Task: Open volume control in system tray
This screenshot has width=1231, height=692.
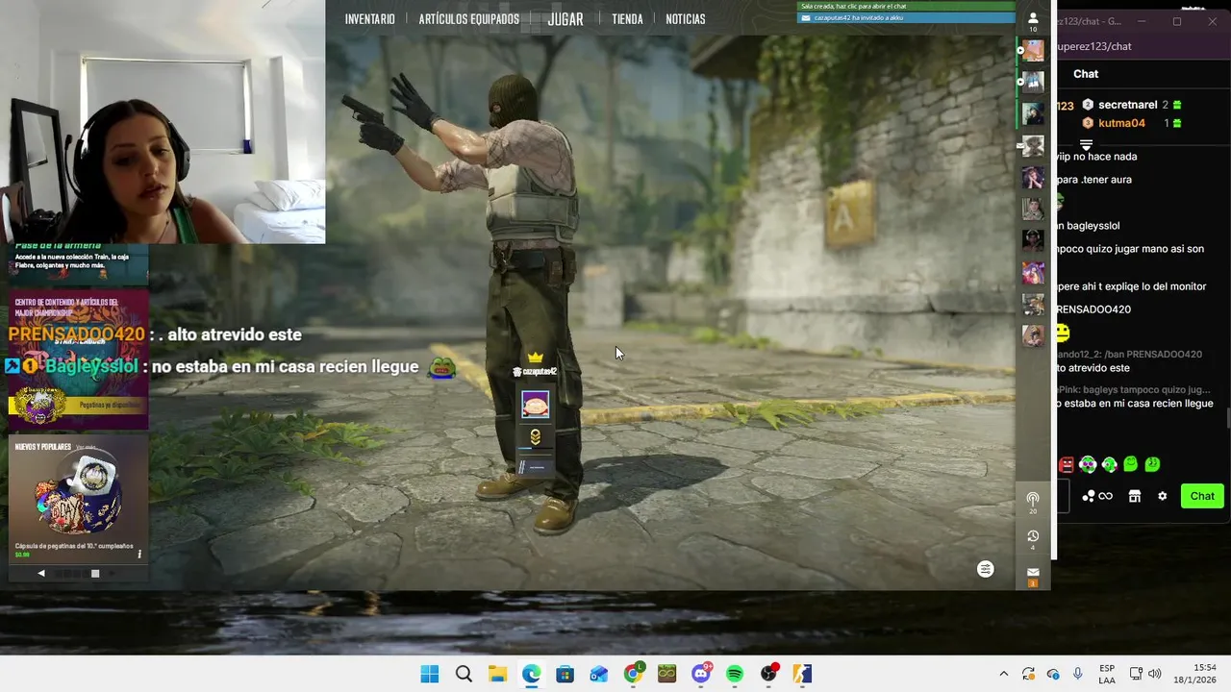Action: [x=1154, y=674]
